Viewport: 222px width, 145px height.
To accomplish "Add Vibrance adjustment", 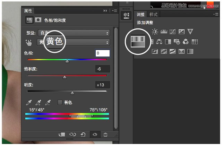I will point(190,31).
